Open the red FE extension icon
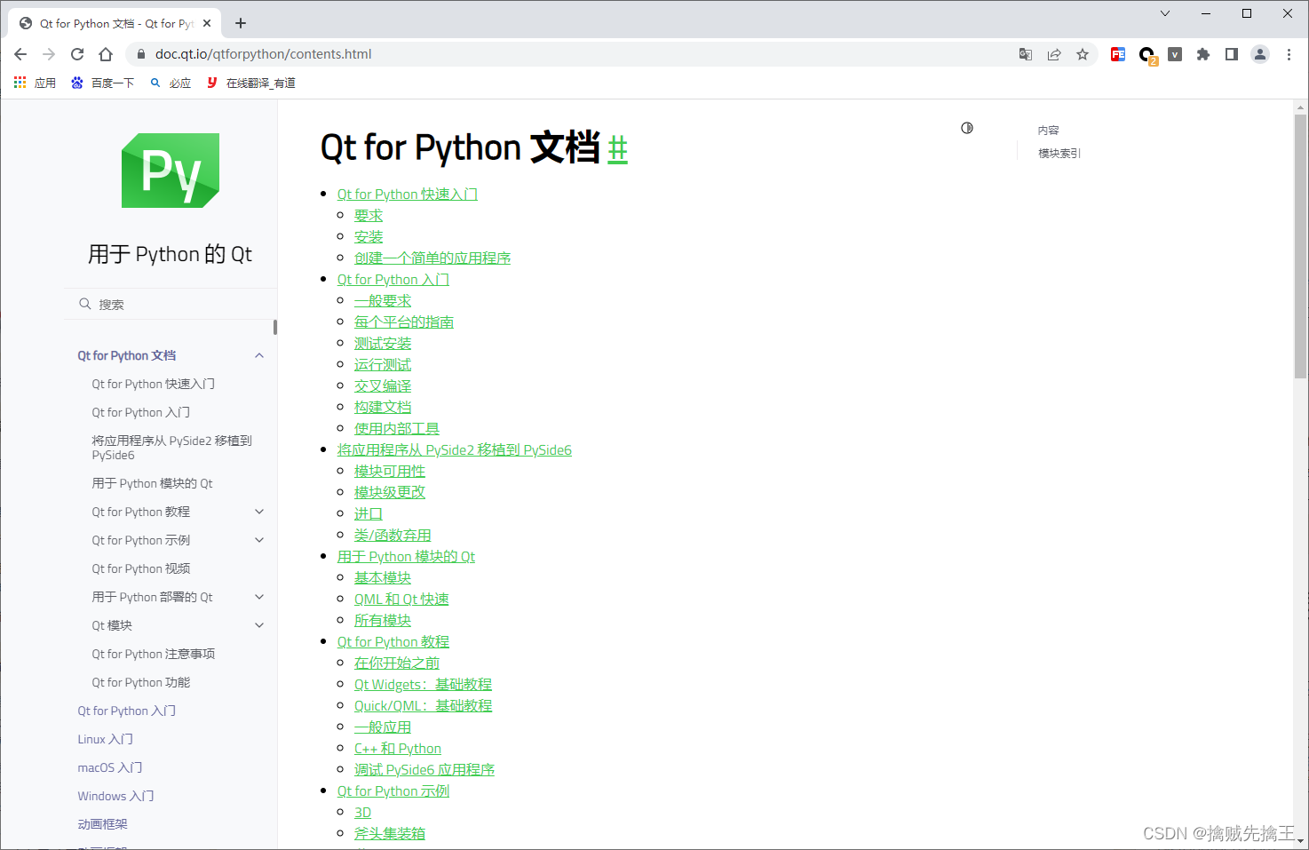 1118,54
